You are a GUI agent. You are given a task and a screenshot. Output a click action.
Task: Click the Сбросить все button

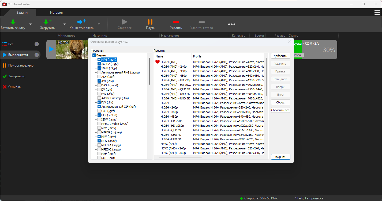click(x=280, y=110)
